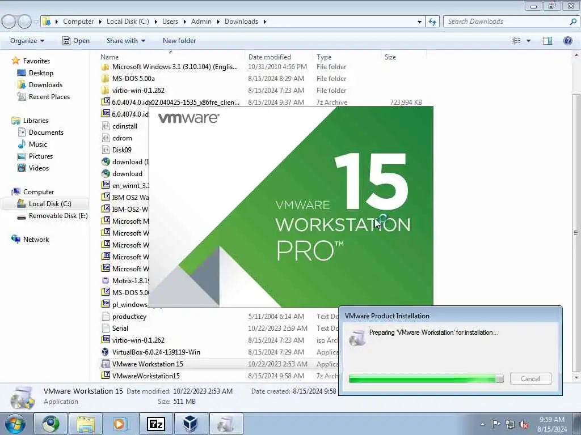Image resolution: width=581 pixels, height=435 pixels.
Task: Click the Help question mark icon
Action: point(567,41)
